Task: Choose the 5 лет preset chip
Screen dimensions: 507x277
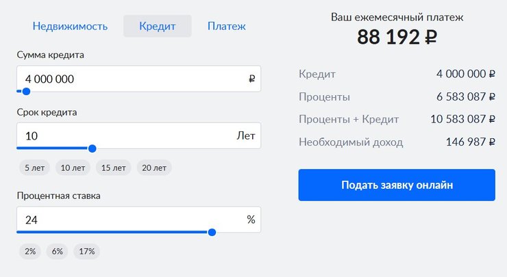Action: click(36, 168)
